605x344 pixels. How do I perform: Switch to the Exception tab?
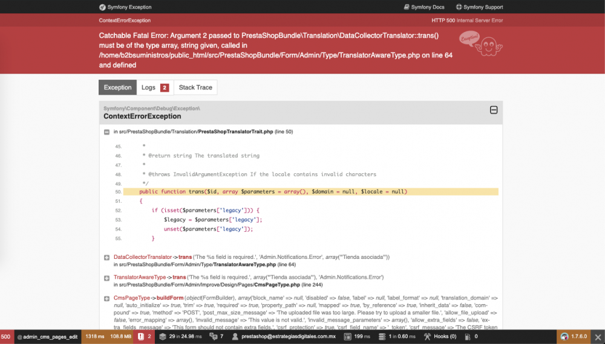(118, 88)
